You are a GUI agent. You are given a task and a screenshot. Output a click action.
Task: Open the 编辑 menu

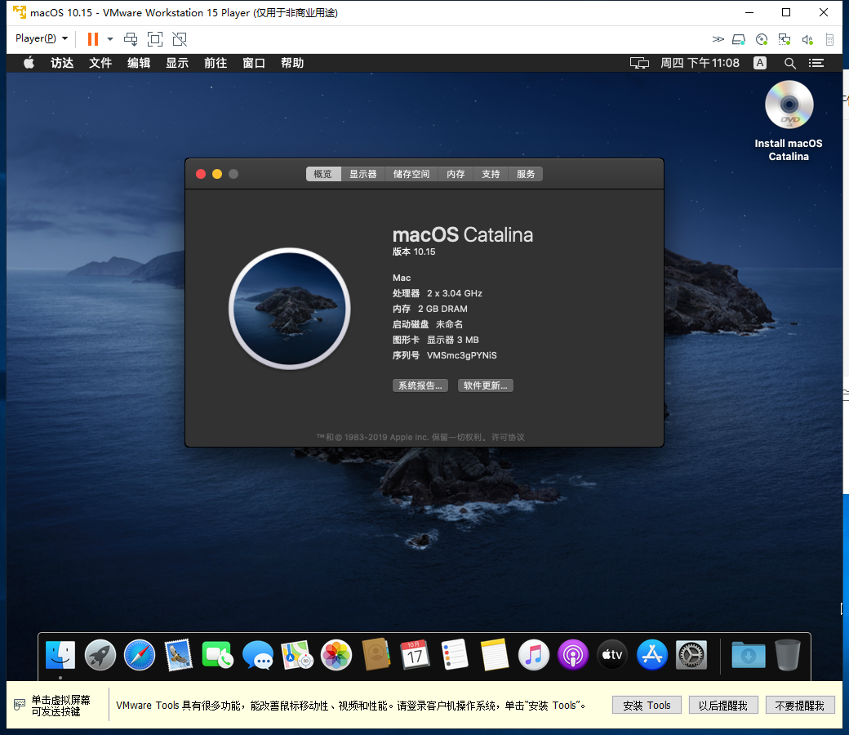139,63
